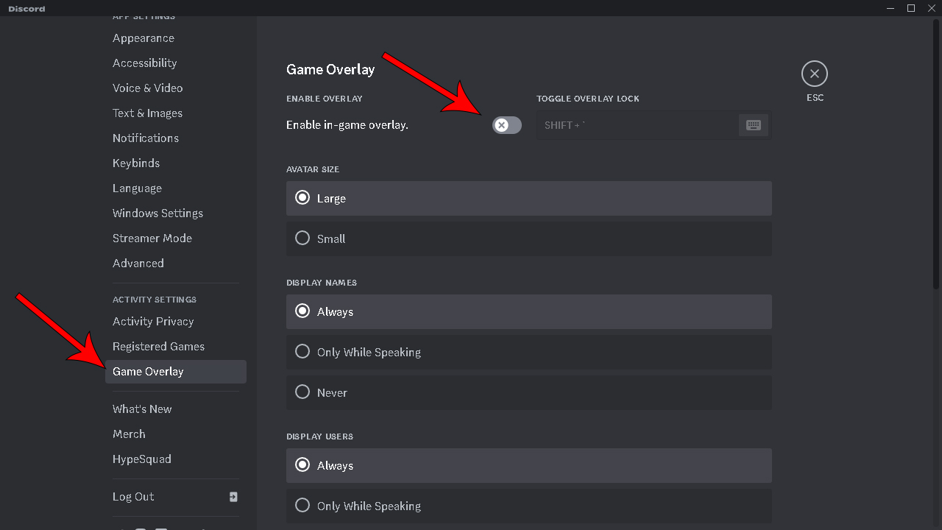Open Keybinds settings

[x=136, y=163]
